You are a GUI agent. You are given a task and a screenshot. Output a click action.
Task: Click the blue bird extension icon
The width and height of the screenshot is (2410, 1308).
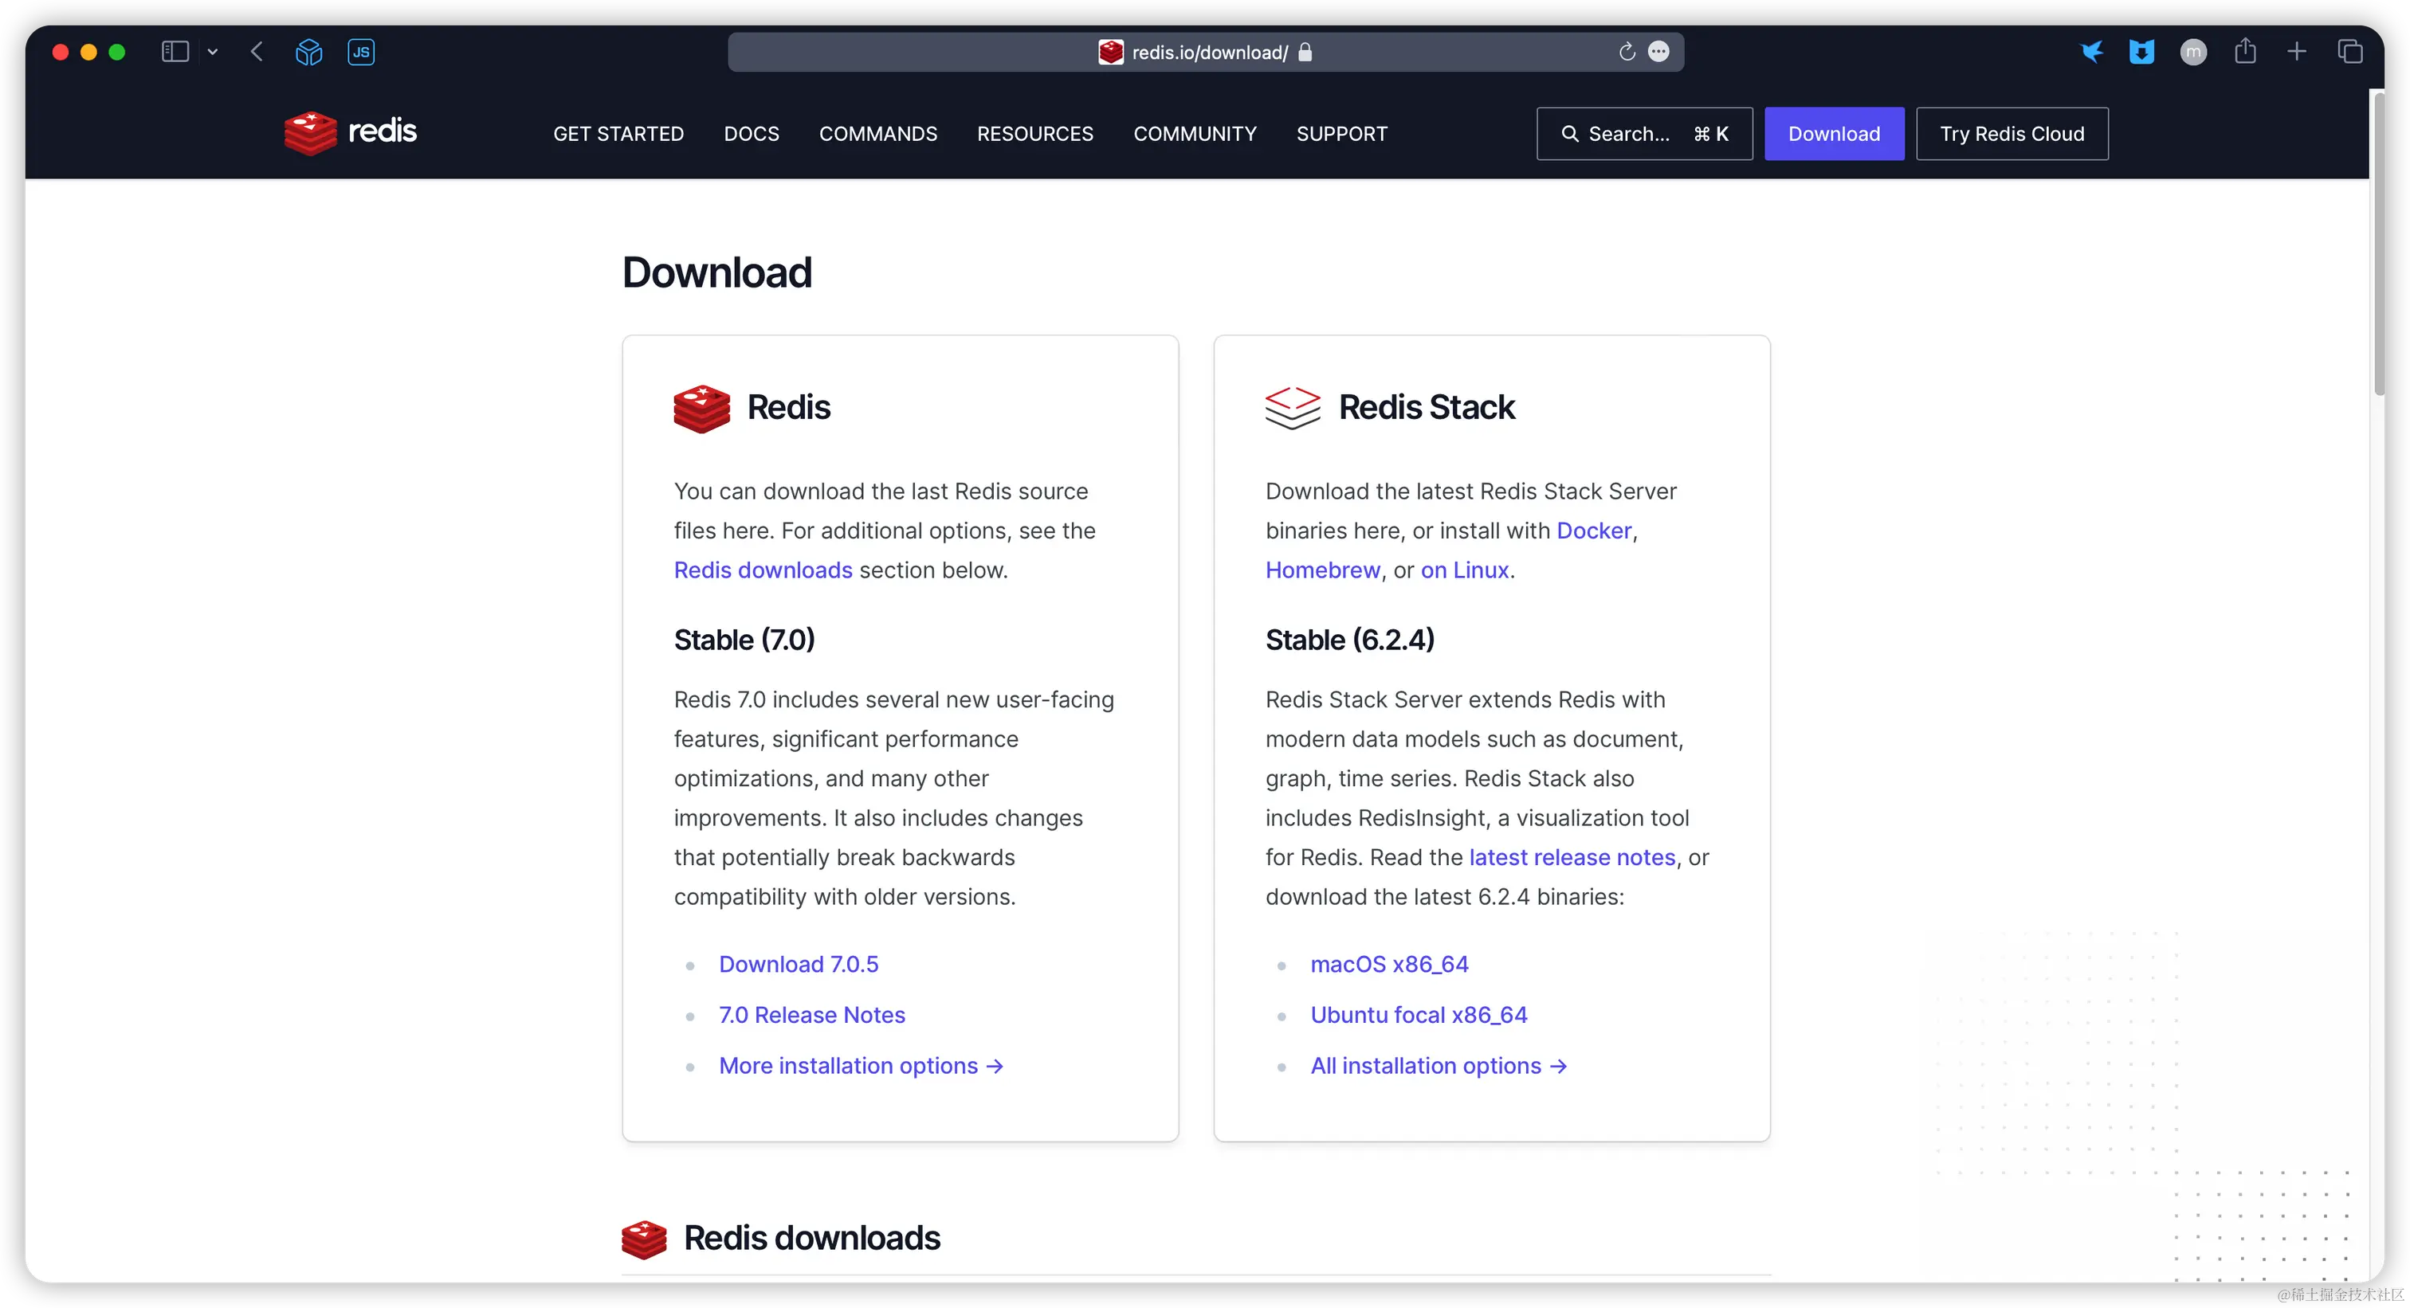(2091, 52)
